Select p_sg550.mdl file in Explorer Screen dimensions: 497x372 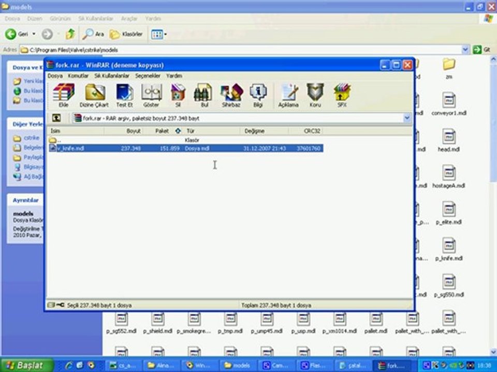pos(449,286)
